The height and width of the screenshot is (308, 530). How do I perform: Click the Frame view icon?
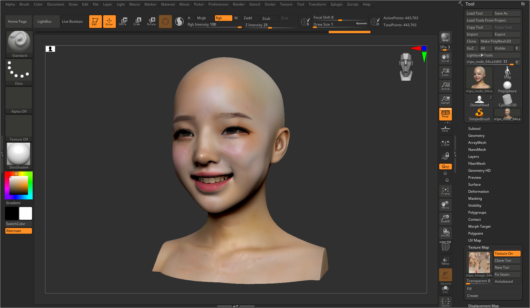[445, 191]
